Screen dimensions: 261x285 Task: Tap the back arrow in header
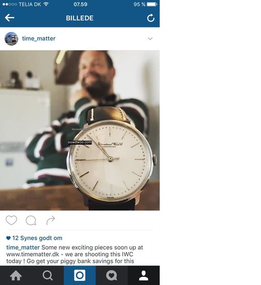[10, 18]
